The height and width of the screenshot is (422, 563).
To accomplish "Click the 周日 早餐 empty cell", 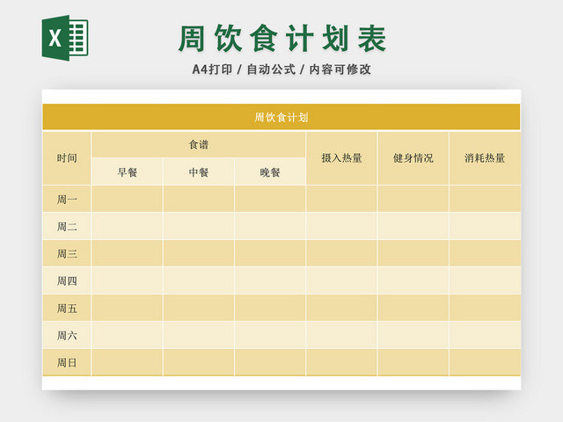I will pyautogui.click(x=127, y=362).
